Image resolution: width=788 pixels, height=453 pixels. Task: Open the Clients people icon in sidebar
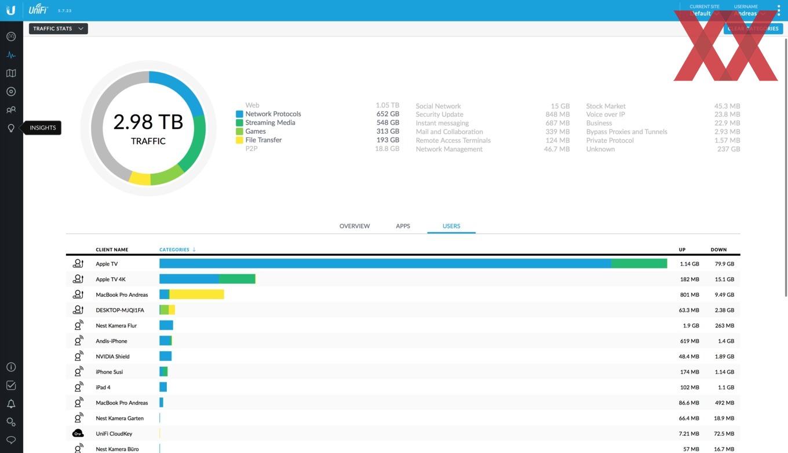(x=11, y=110)
